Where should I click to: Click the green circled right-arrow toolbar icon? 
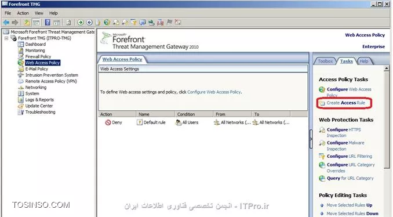[x=80, y=22]
